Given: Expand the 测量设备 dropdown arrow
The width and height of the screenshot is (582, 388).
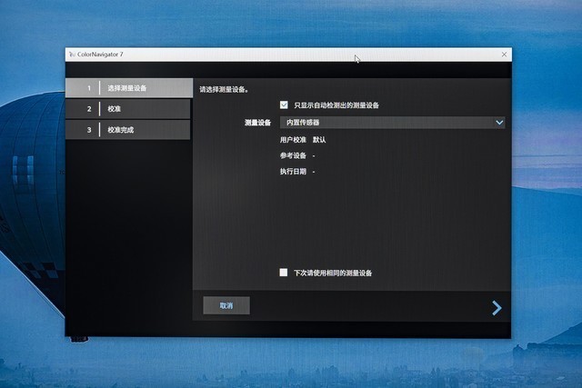Looking at the screenshot, I should click(499, 122).
